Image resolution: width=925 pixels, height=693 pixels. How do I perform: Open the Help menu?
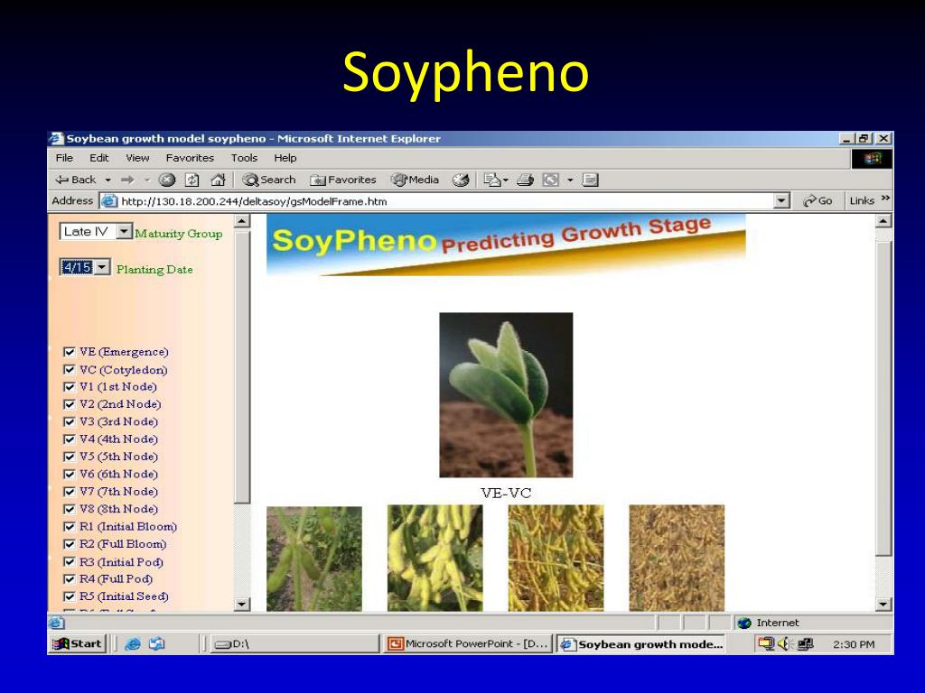285,158
